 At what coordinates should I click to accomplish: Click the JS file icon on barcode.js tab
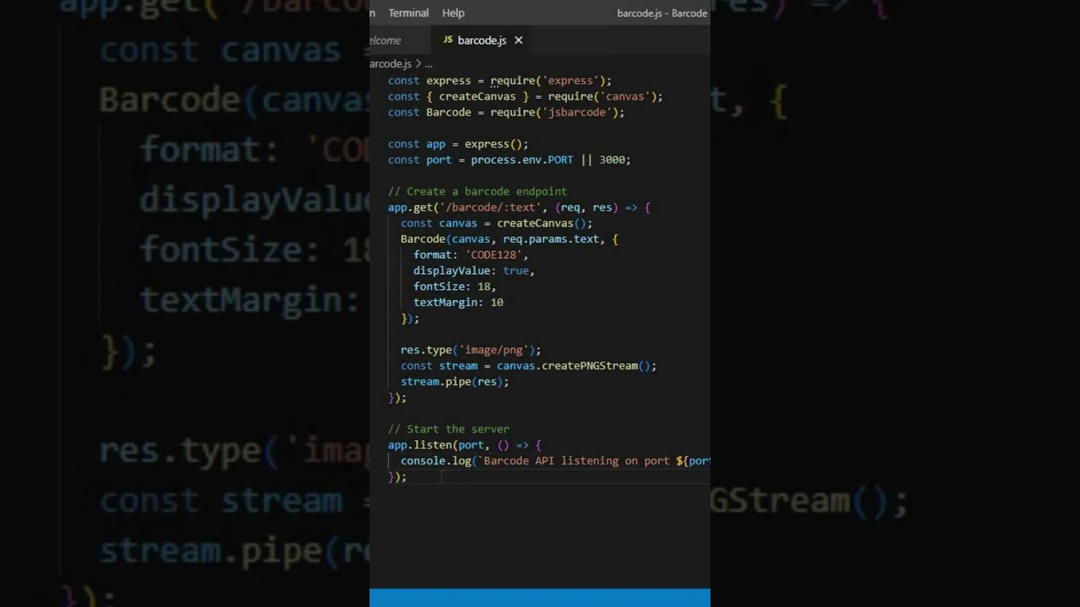point(448,40)
